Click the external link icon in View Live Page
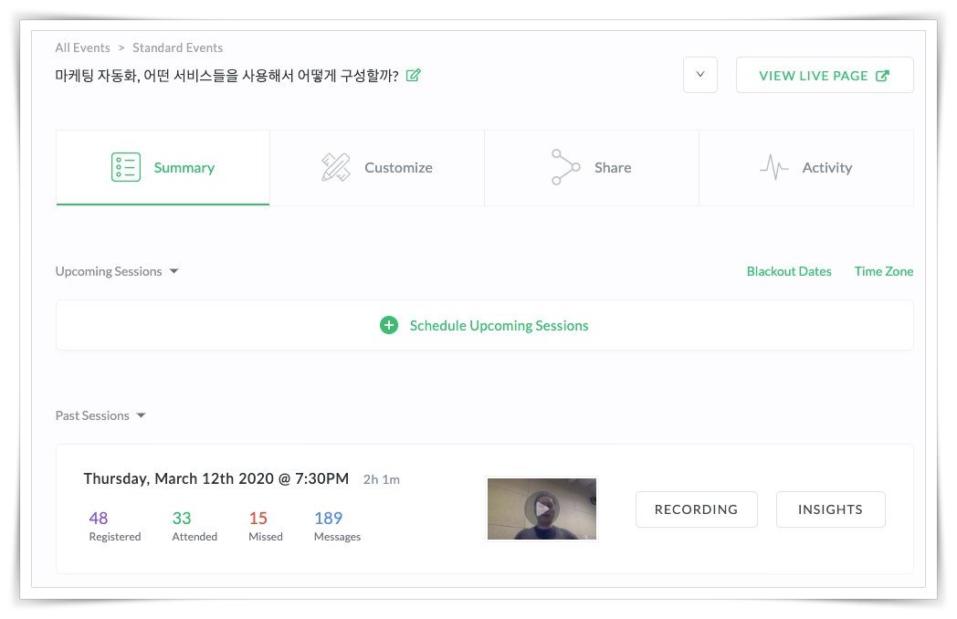This screenshot has width=957, height=619. [x=882, y=76]
